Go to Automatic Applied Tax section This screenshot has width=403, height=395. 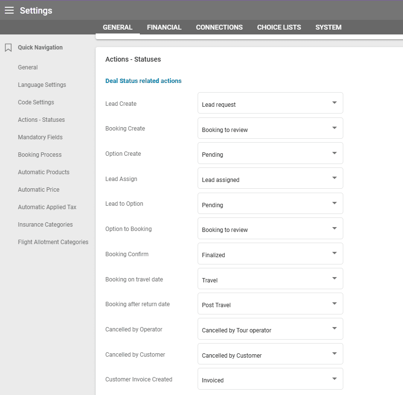tap(47, 207)
